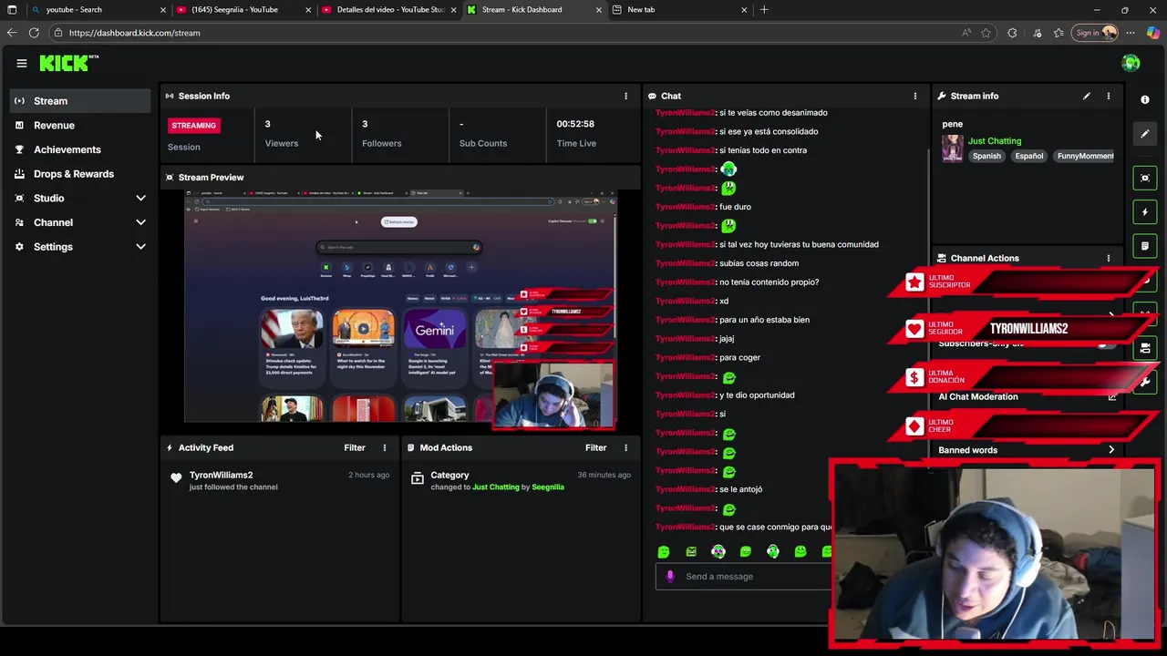Open Achievements in the sidebar
1167x656 pixels.
(x=80, y=149)
